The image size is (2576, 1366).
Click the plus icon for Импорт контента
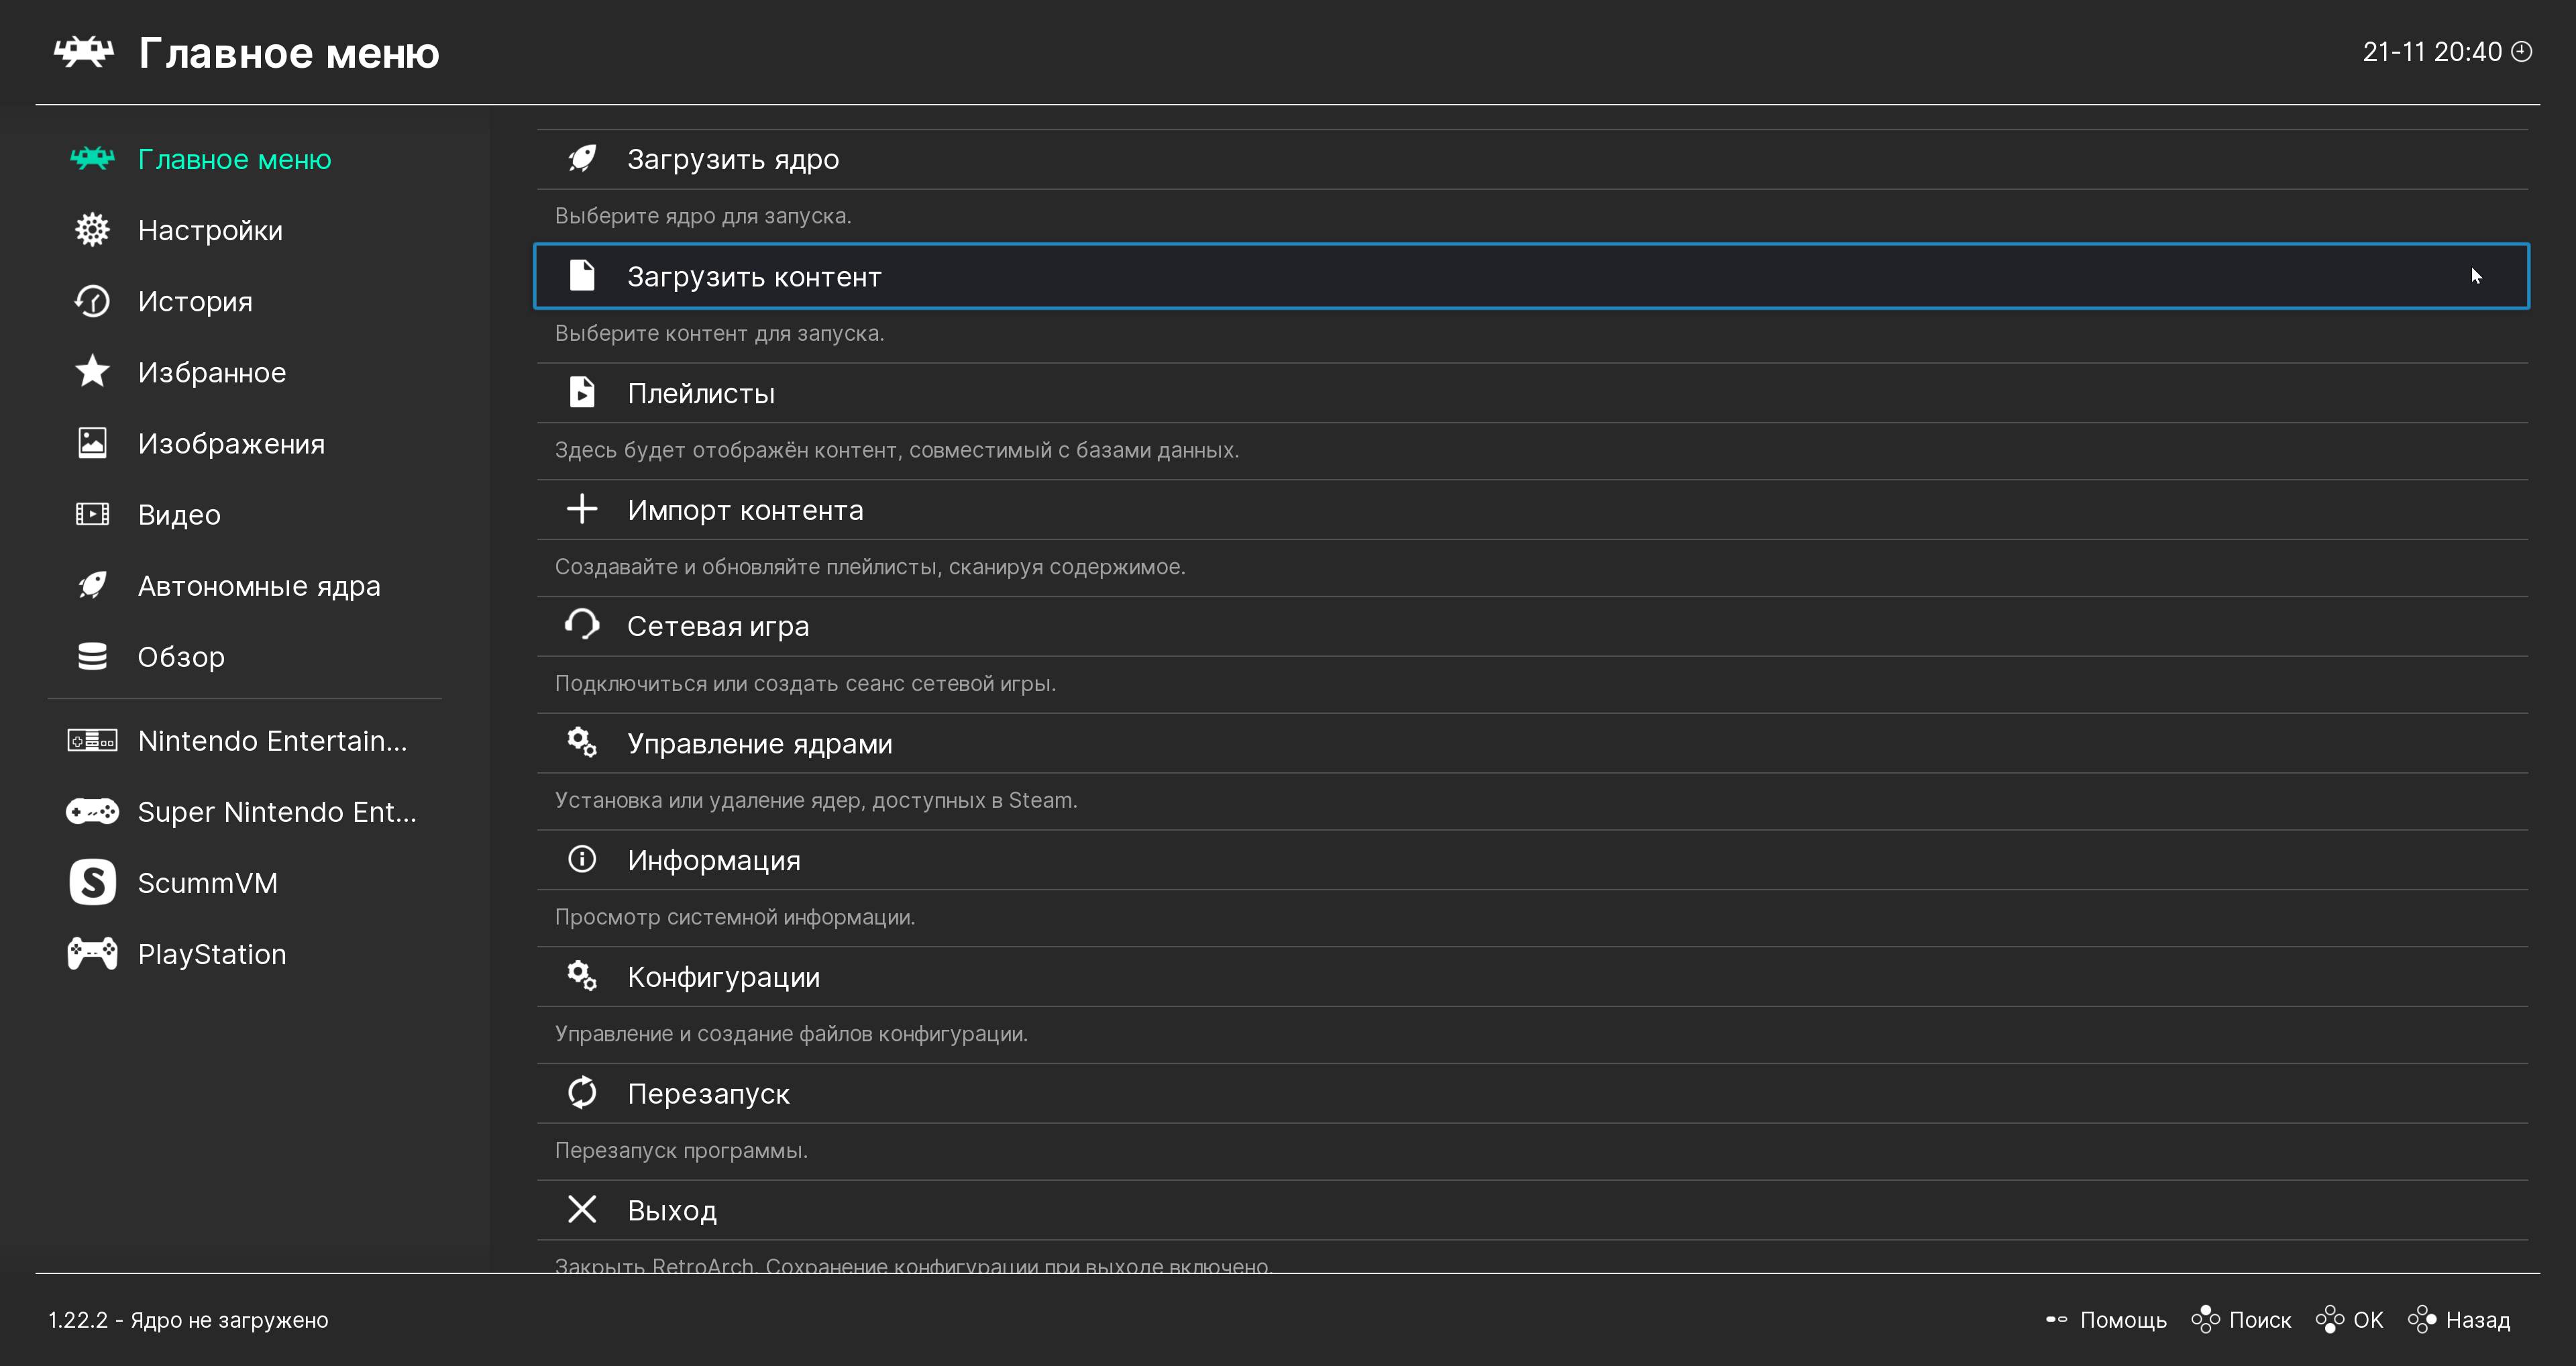582,509
